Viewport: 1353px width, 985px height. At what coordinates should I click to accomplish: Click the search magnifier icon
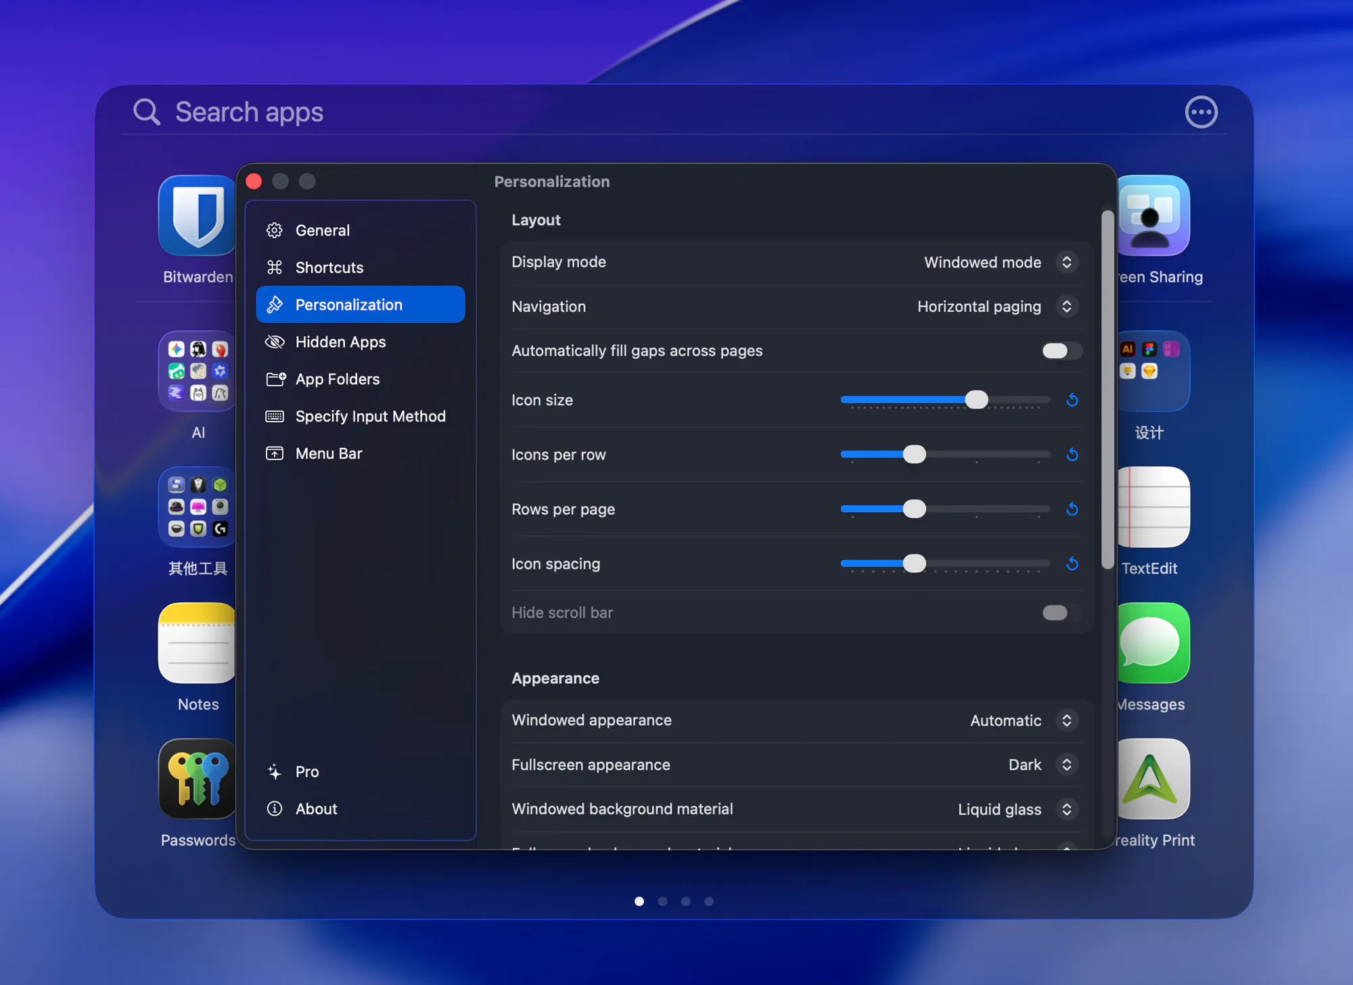tap(146, 112)
